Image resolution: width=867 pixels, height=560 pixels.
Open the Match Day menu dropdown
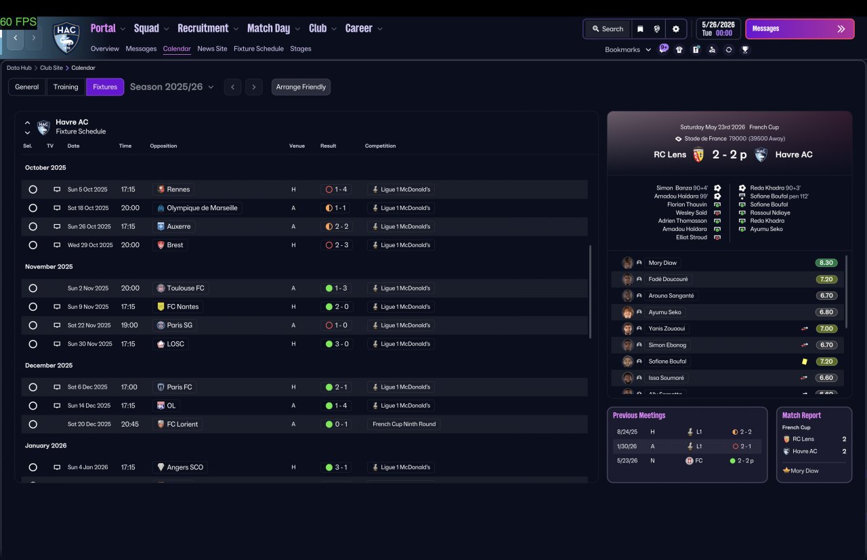click(274, 28)
